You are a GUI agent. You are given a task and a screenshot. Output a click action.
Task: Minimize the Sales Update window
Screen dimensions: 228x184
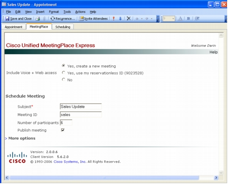[210, 4]
